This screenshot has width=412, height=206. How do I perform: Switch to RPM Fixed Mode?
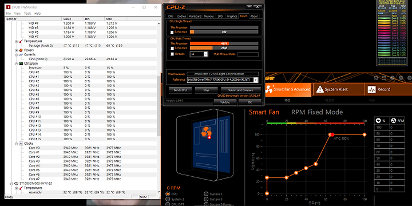tap(317, 112)
